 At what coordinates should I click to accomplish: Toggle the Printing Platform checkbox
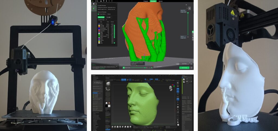99,14
